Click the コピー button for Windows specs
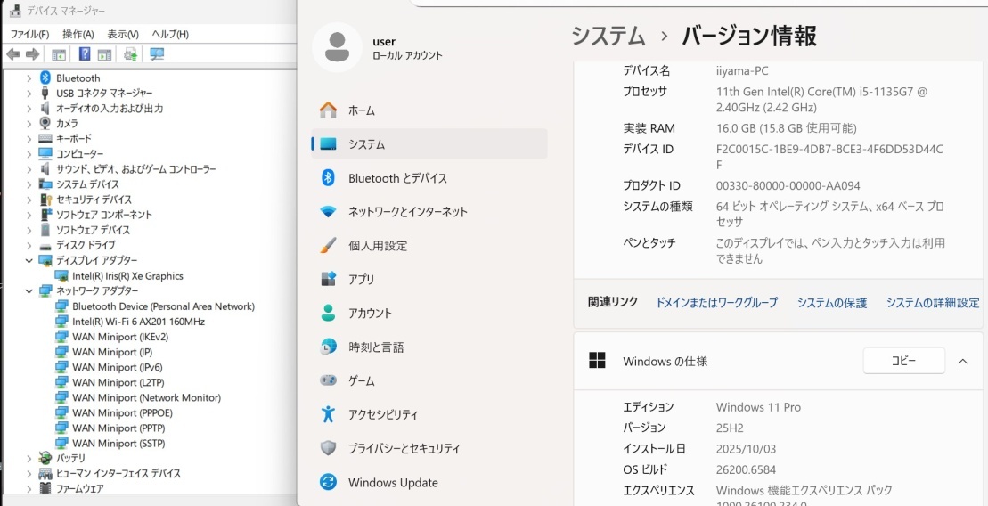 pyautogui.click(x=903, y=361)
